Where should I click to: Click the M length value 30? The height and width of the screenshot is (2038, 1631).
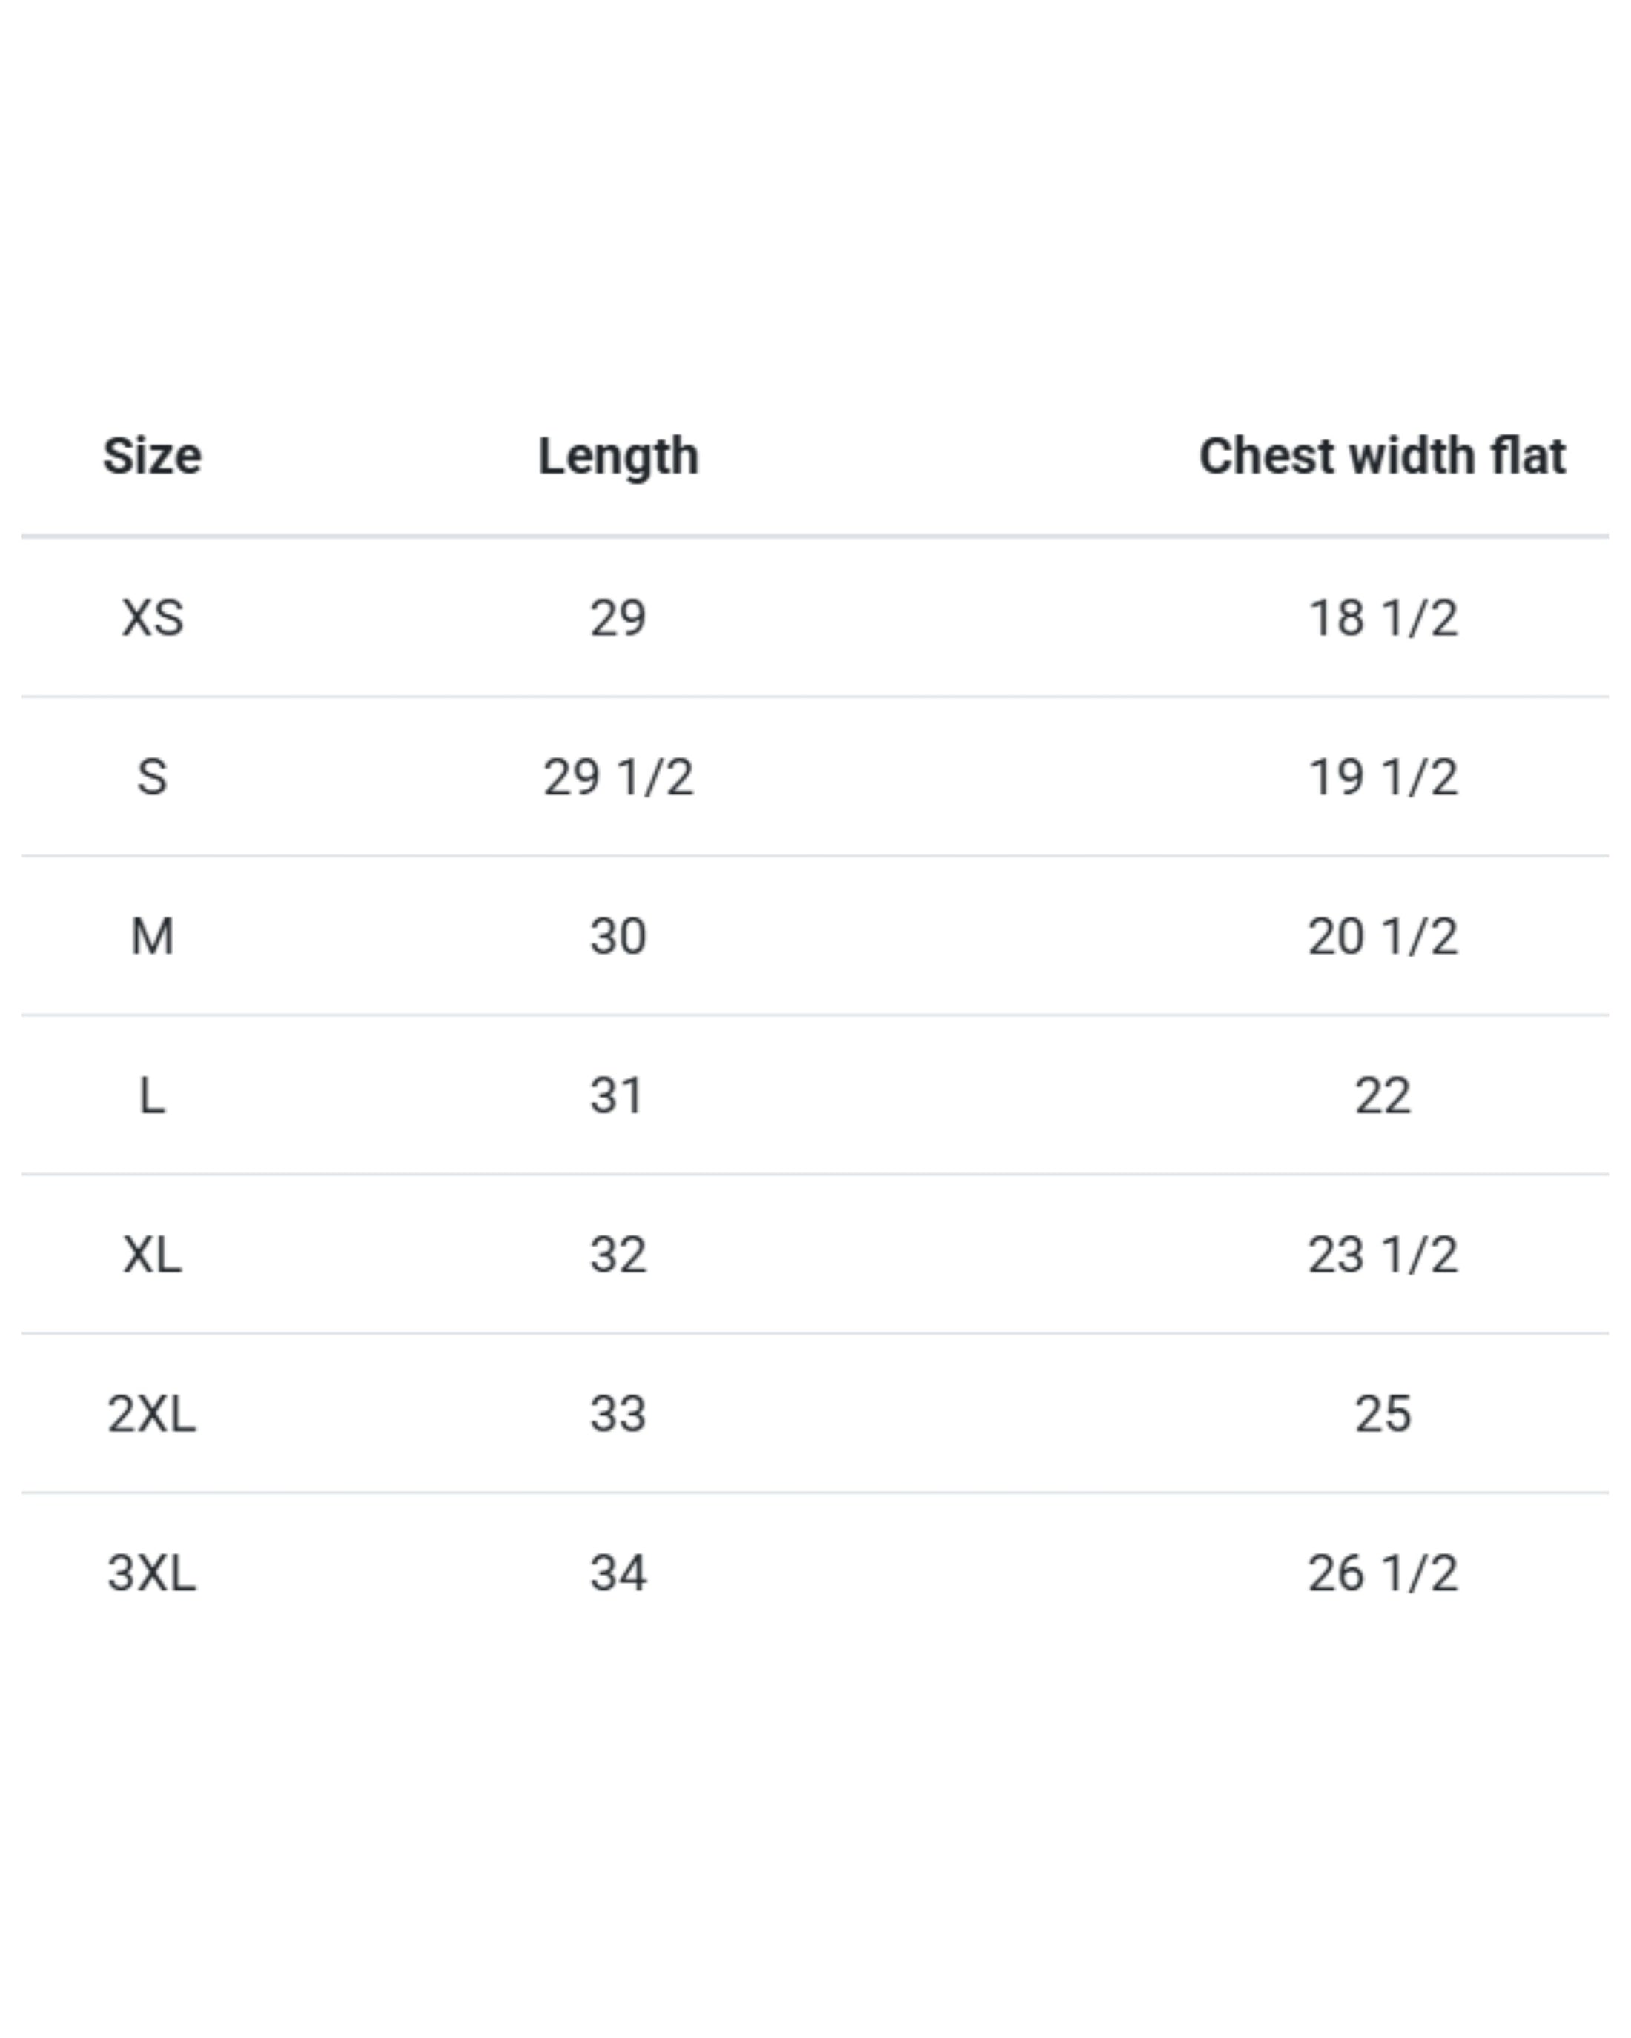pyautogui.click(x=618, y=937)
